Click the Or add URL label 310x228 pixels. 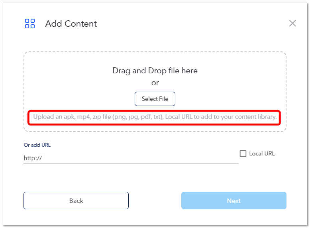[37, 145]
